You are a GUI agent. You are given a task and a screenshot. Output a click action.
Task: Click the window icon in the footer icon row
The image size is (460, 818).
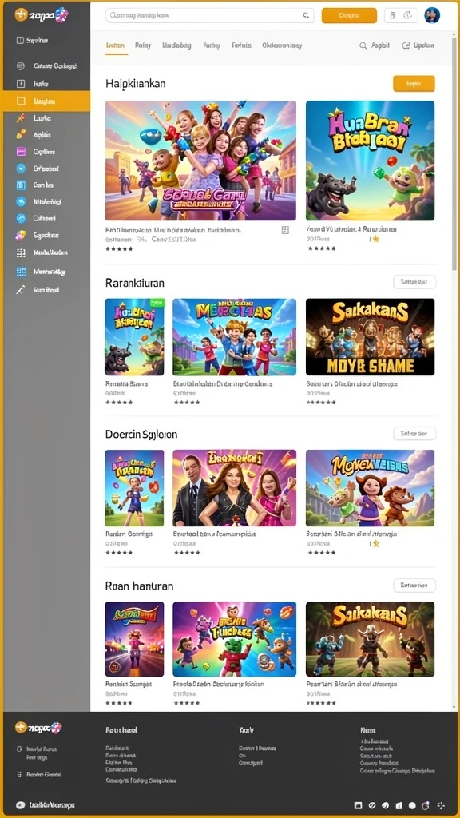click(x=359, y=805)
